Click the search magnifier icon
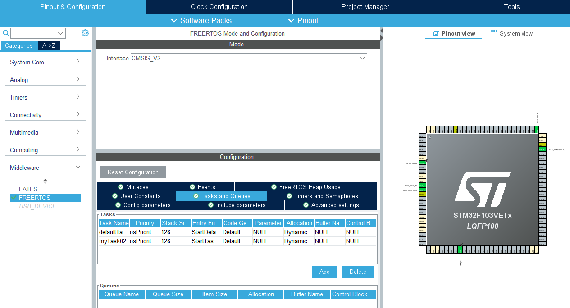The width and height of the screenshot is (570, 308). [x=6, y=33]
